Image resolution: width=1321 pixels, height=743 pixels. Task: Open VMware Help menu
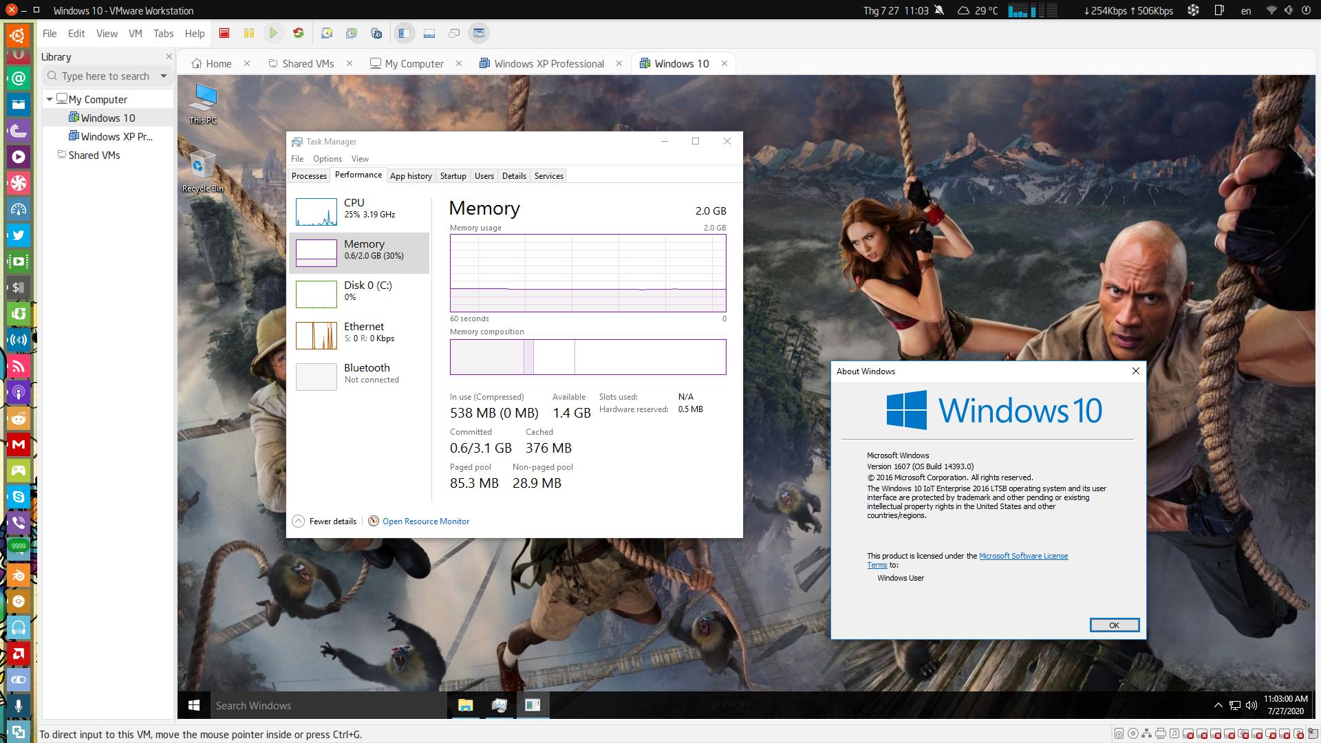pyautogui.click(x=195, y=33)
